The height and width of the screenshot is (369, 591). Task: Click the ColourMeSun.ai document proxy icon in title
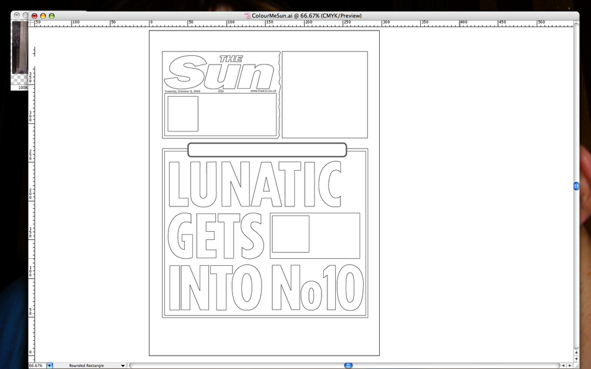pyautogui.click(x=247, y=16)
